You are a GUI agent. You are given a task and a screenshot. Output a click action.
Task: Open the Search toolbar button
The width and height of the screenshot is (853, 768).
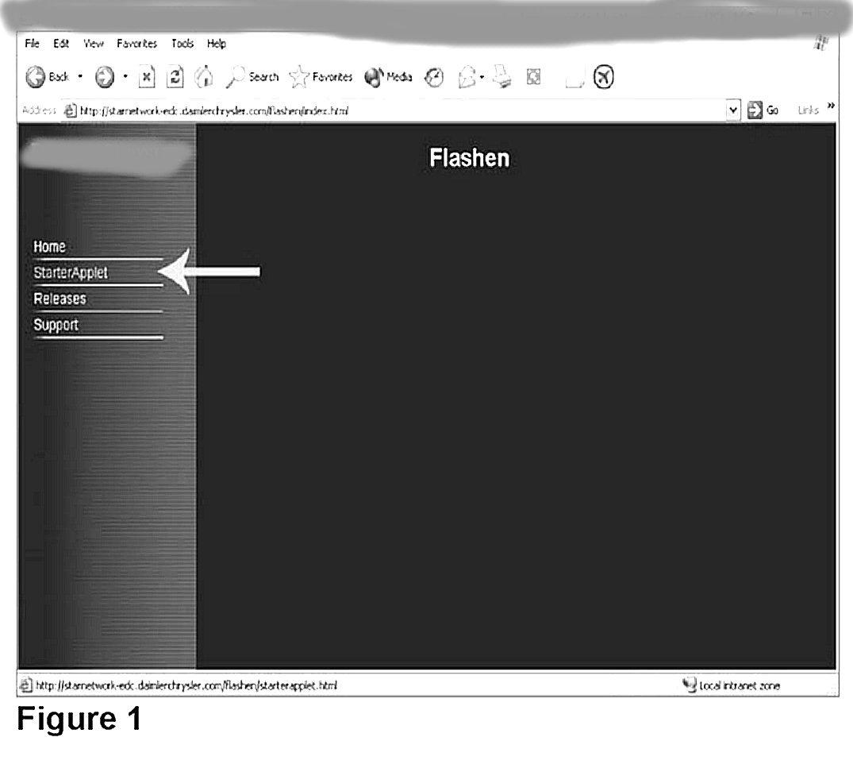pos(252,77)
